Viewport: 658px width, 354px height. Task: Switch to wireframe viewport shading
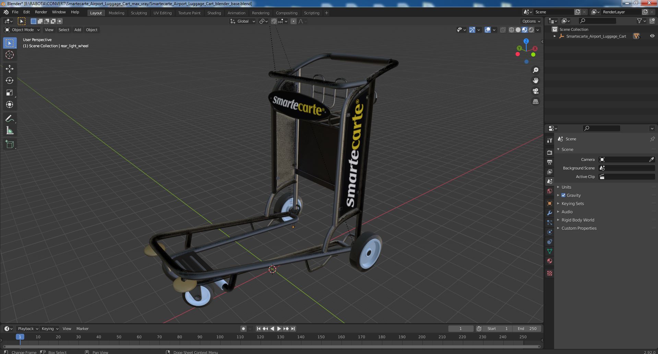(x=512, y=30)
